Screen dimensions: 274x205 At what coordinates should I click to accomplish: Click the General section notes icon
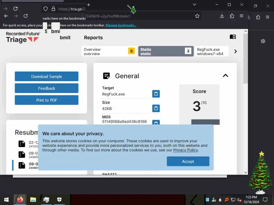[x=106, y=76]
